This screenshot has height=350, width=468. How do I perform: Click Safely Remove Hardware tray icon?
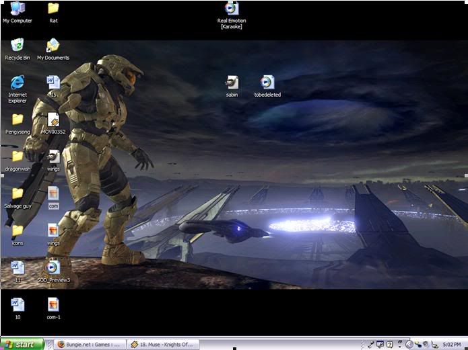point(434,345)
